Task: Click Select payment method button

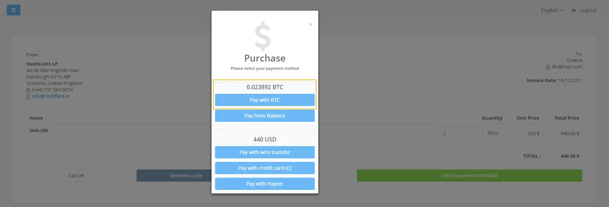Action: tap(469, 176)
